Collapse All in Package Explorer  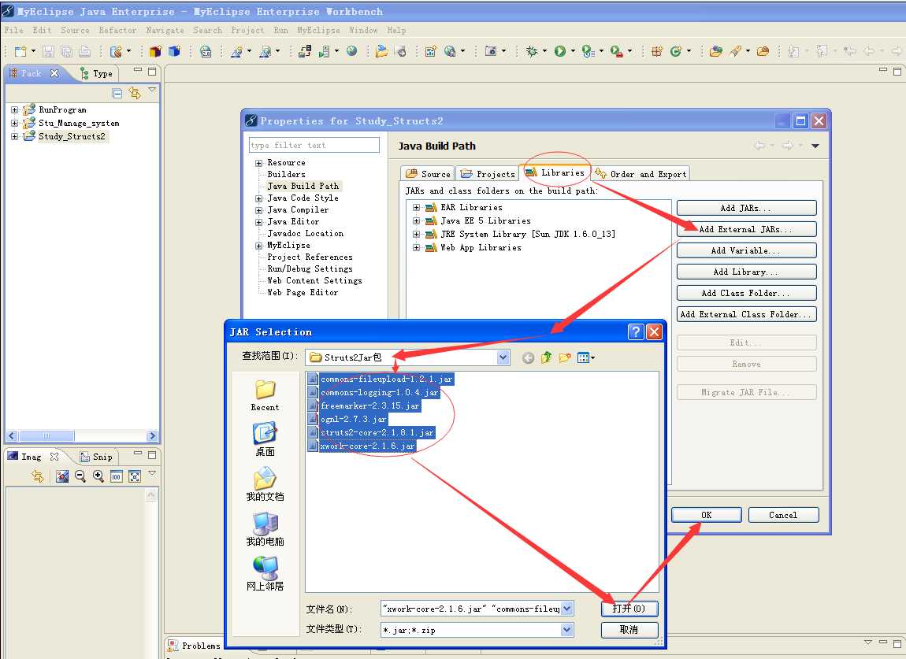coord(117,93)
